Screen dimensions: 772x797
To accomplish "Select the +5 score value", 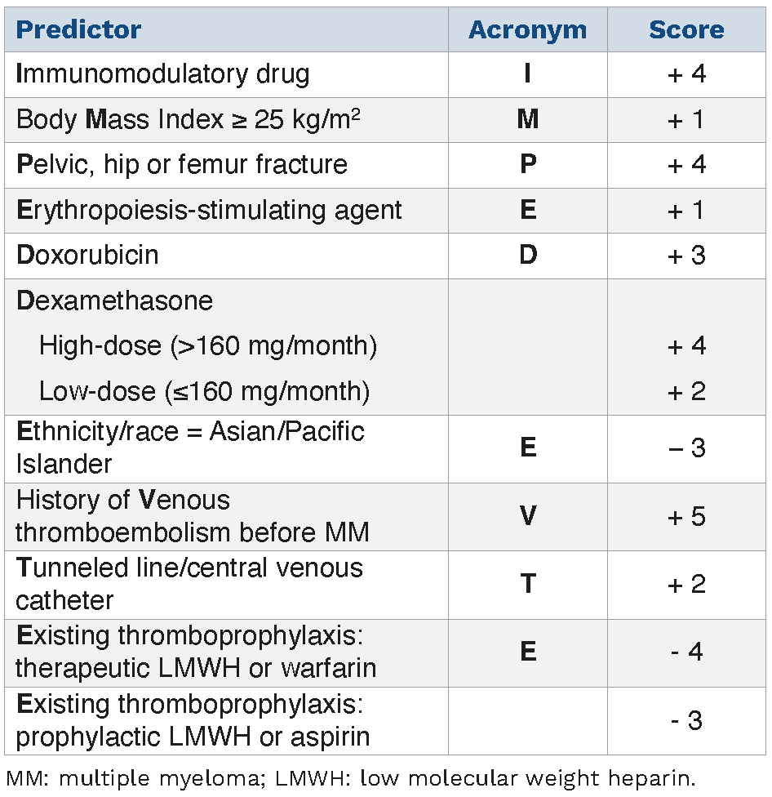I will (686, 516).
